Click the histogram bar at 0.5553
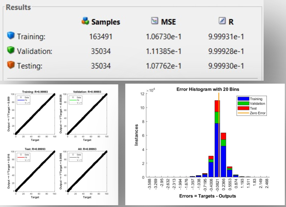Image resolution: width=286 pixels, height=207 pixels. (230, 172)
